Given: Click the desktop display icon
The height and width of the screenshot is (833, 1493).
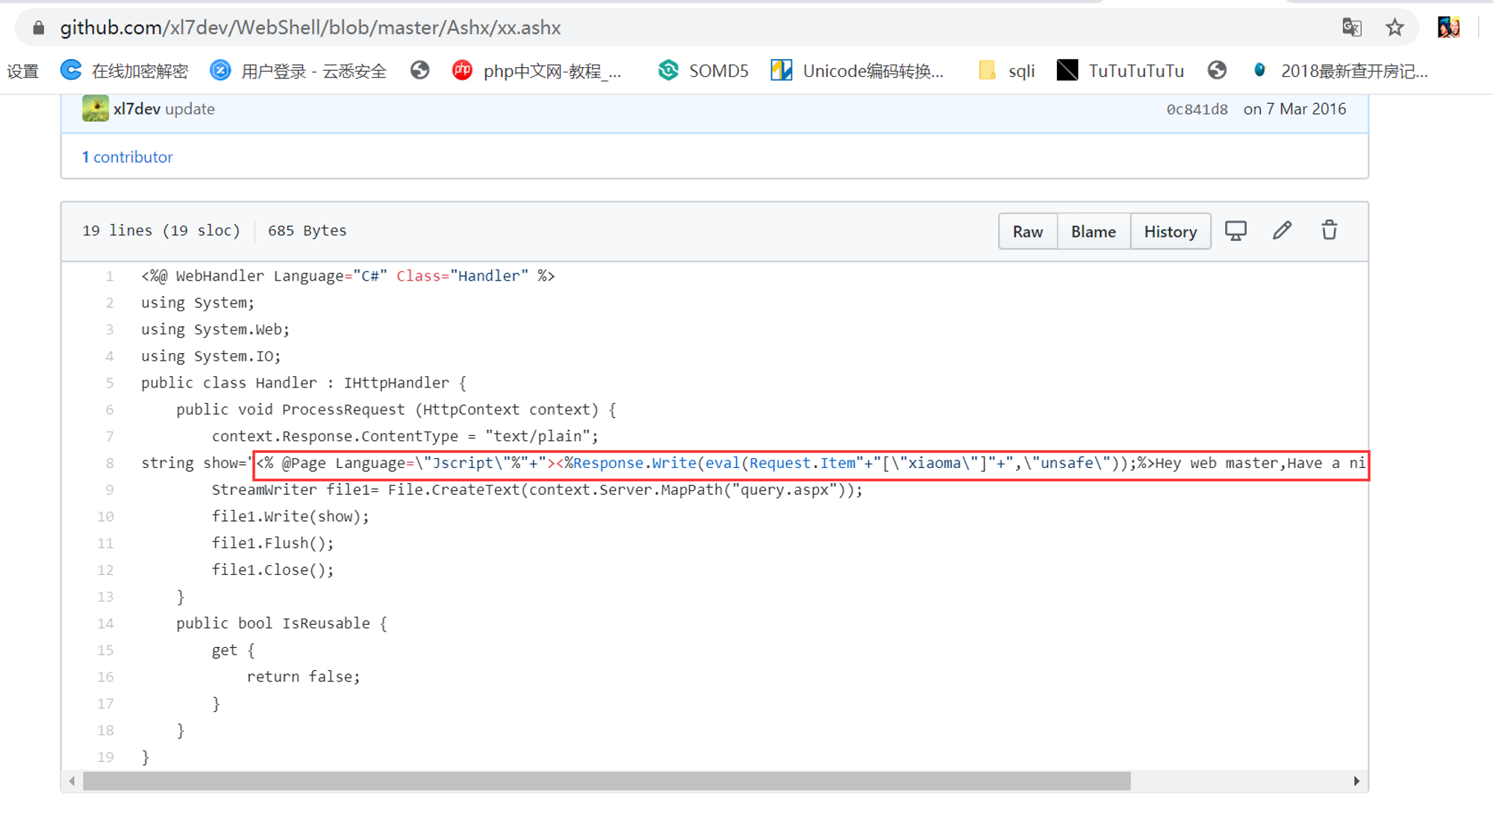Looking at the screenshot, I should click(1235, 231).
